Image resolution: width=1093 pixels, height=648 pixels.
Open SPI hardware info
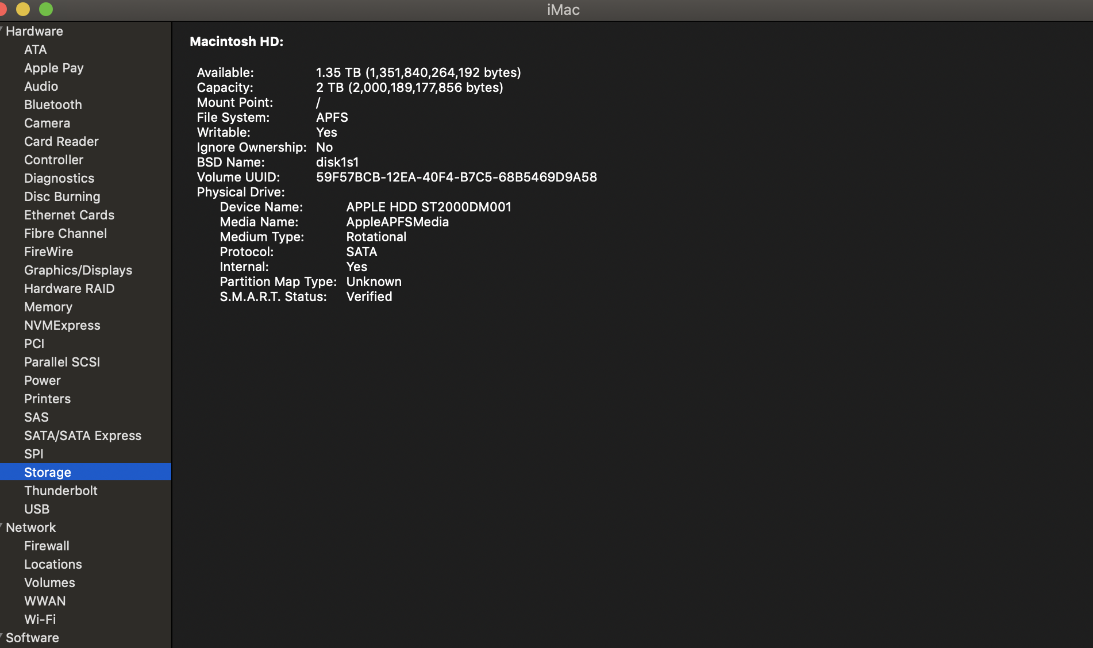[34, 454]
